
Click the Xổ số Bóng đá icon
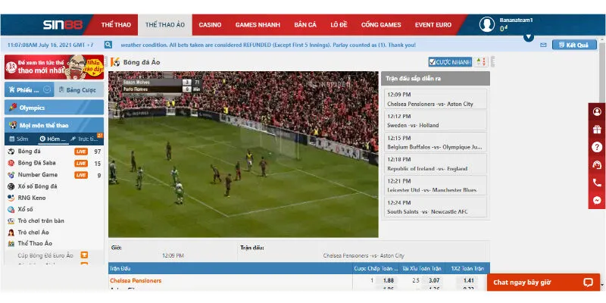click(x=11, y=186)
